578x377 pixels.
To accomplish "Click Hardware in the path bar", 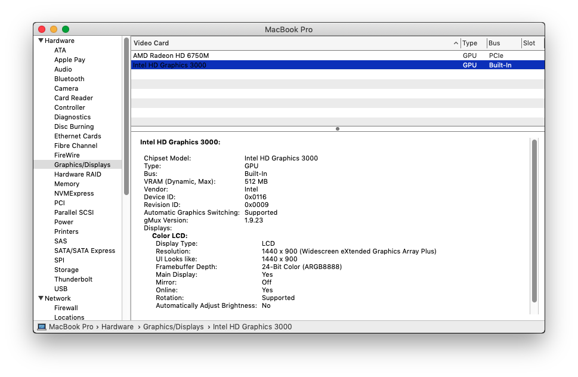I will coord(118,327).
